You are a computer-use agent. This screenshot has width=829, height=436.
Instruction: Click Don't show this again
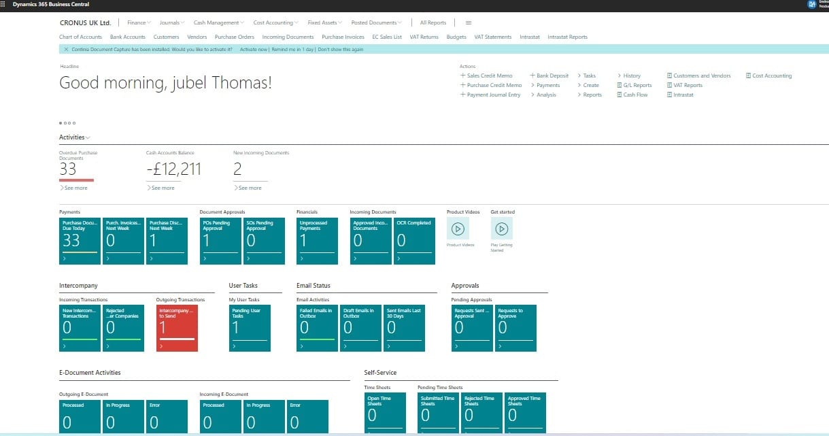[341, 50]
